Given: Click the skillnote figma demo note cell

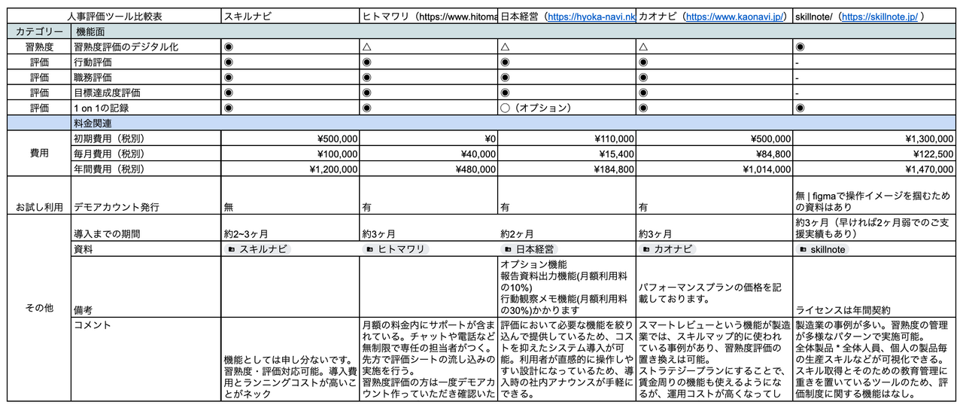Looking at the screenshot, I should pyautogui.click(x=874, y=196).
